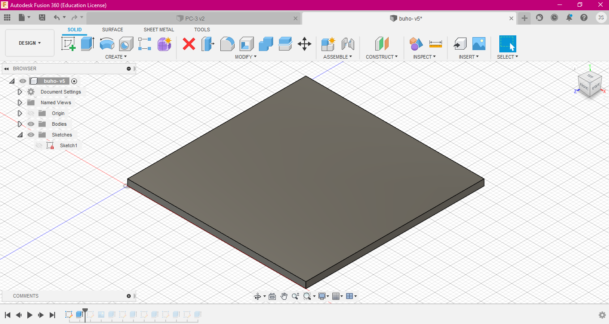
Task: Open the DESIGN workspace dropdown
Action: [30, 43]
